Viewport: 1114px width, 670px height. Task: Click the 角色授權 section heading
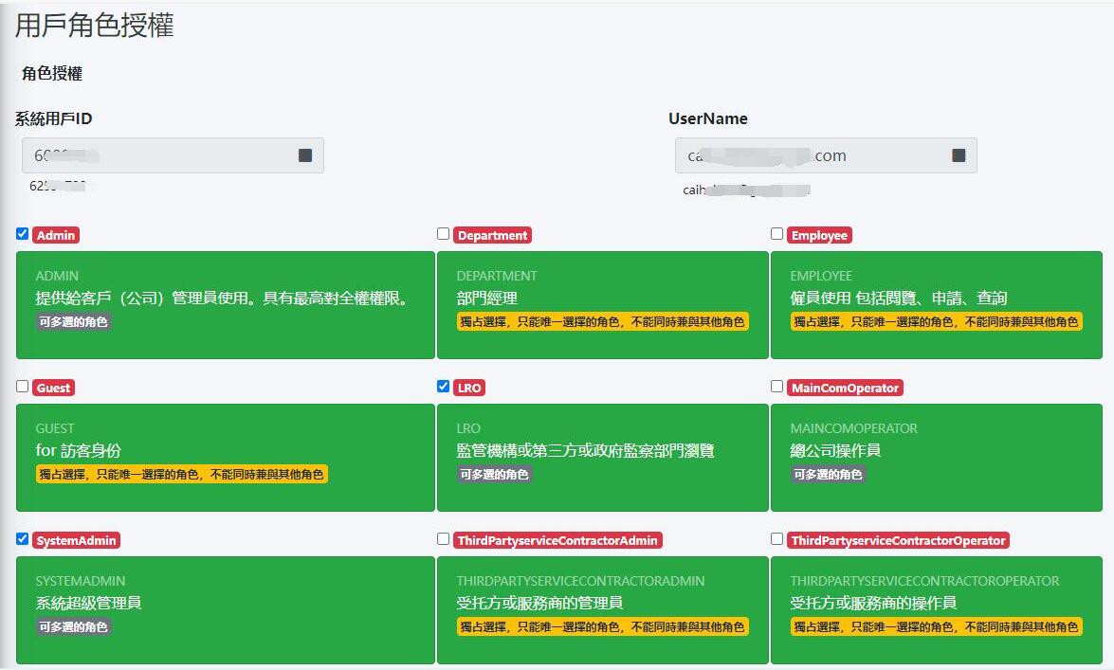[52, 74]
